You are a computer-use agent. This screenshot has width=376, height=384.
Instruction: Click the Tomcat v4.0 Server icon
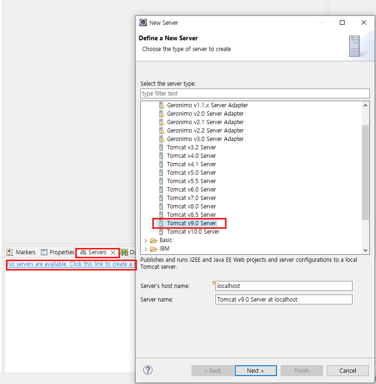pos(161,156)
